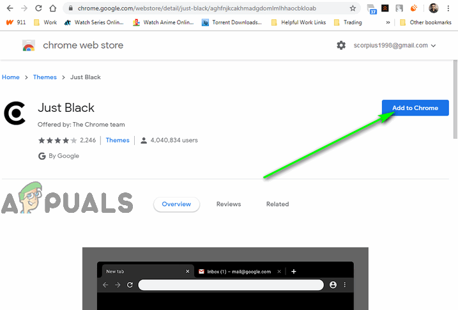Screen dimensions: 458x310
Task: Open the Work bookmarks folder
Action: coord(45,22)
